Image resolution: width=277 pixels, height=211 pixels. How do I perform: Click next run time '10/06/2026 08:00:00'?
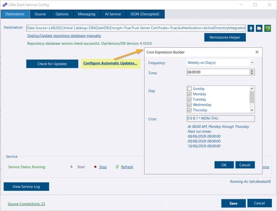coord(204,146)
